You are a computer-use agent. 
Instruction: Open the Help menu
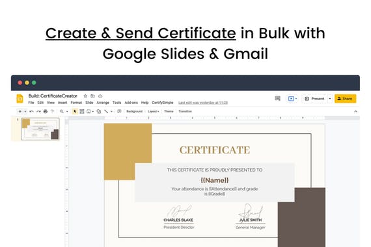tap(144, 103)
